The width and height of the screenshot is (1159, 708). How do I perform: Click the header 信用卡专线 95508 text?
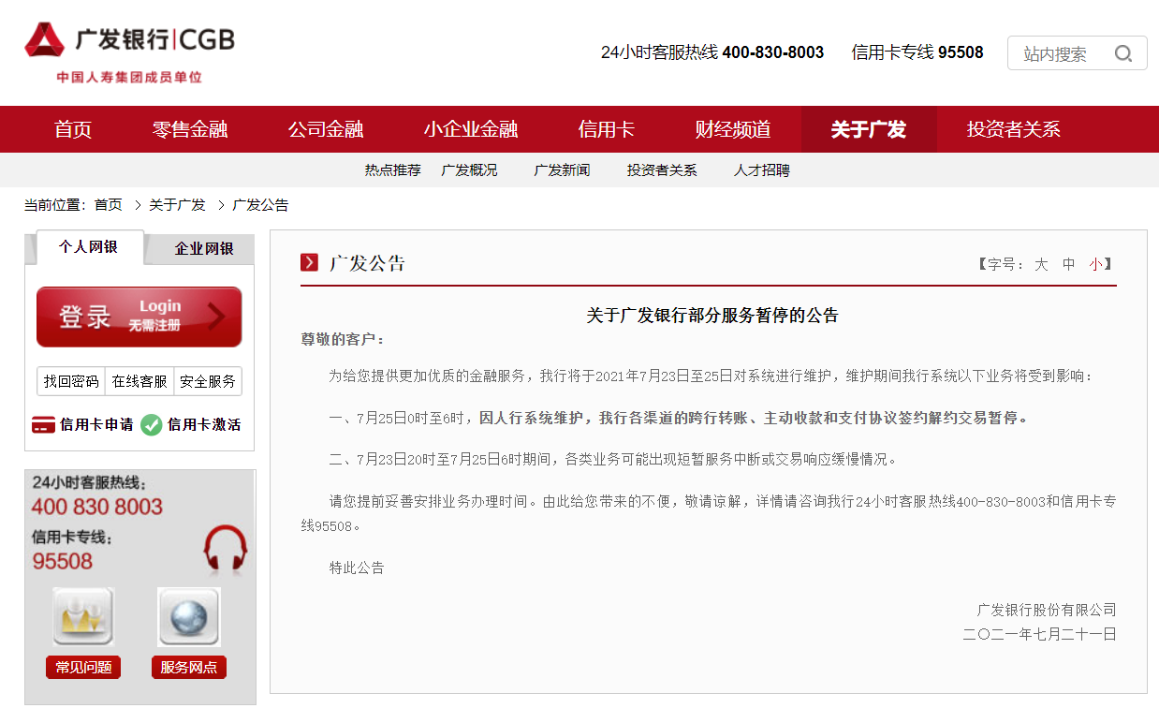(917, 52)
